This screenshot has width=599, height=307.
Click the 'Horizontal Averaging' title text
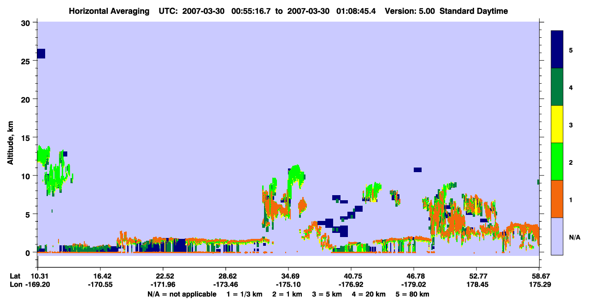point(108,11)
